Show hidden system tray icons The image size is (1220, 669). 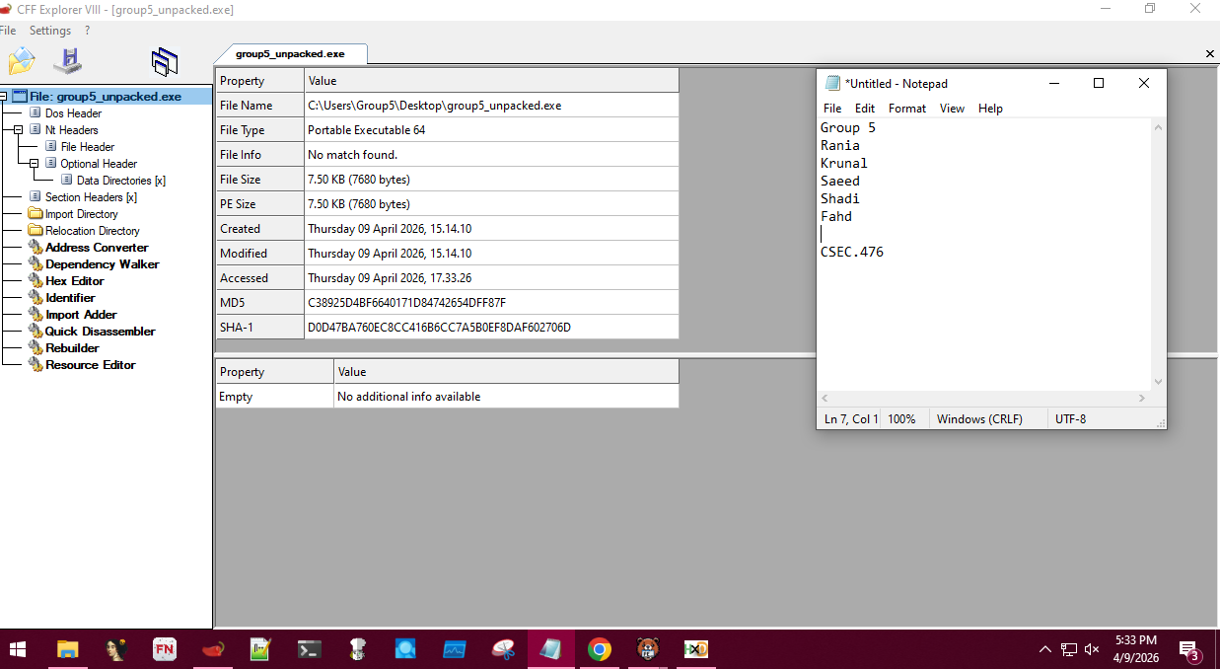click(x=1045, y=649)
